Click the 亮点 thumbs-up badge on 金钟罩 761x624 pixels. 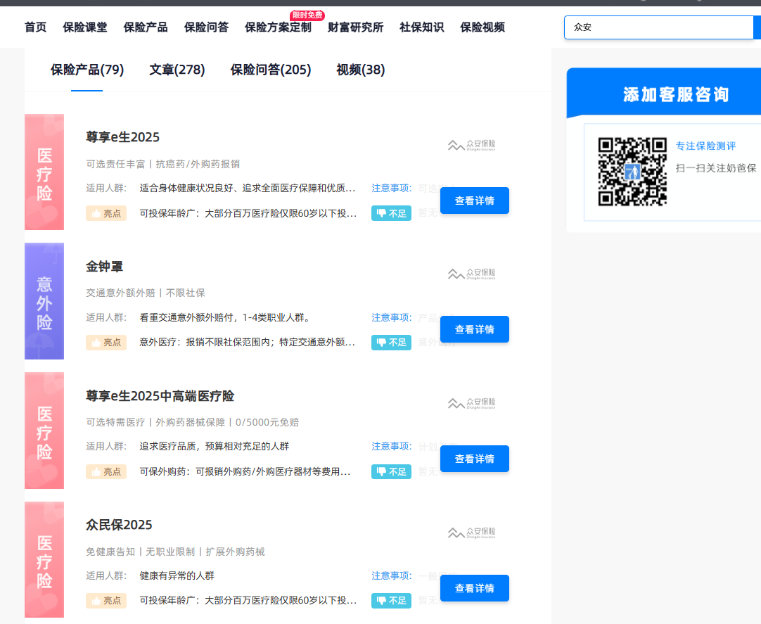pos(106,343)
